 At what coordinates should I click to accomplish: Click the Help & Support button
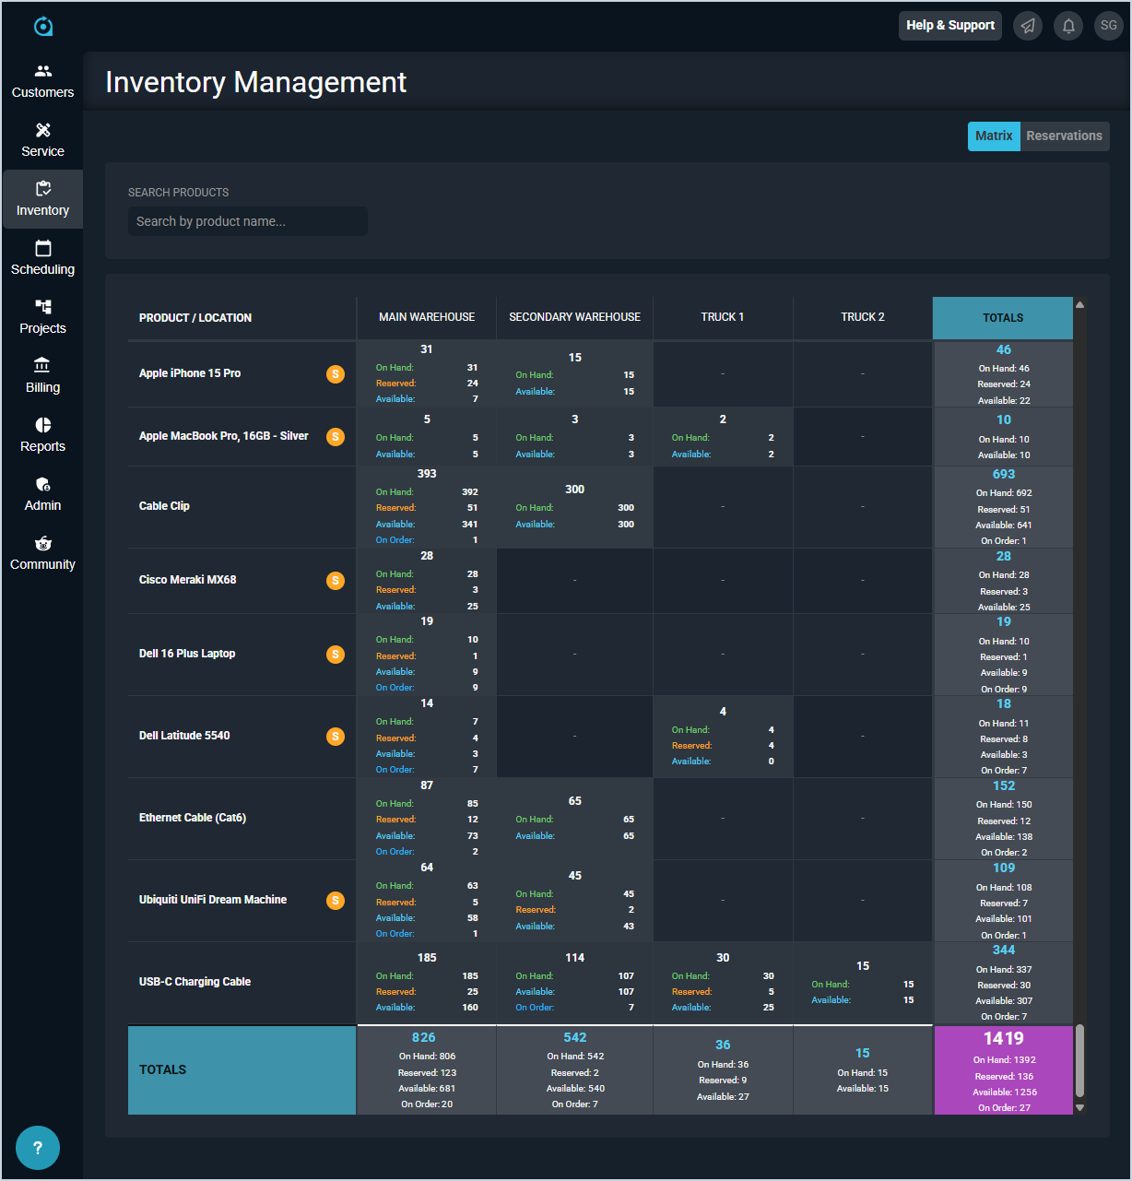coord(949,26)
